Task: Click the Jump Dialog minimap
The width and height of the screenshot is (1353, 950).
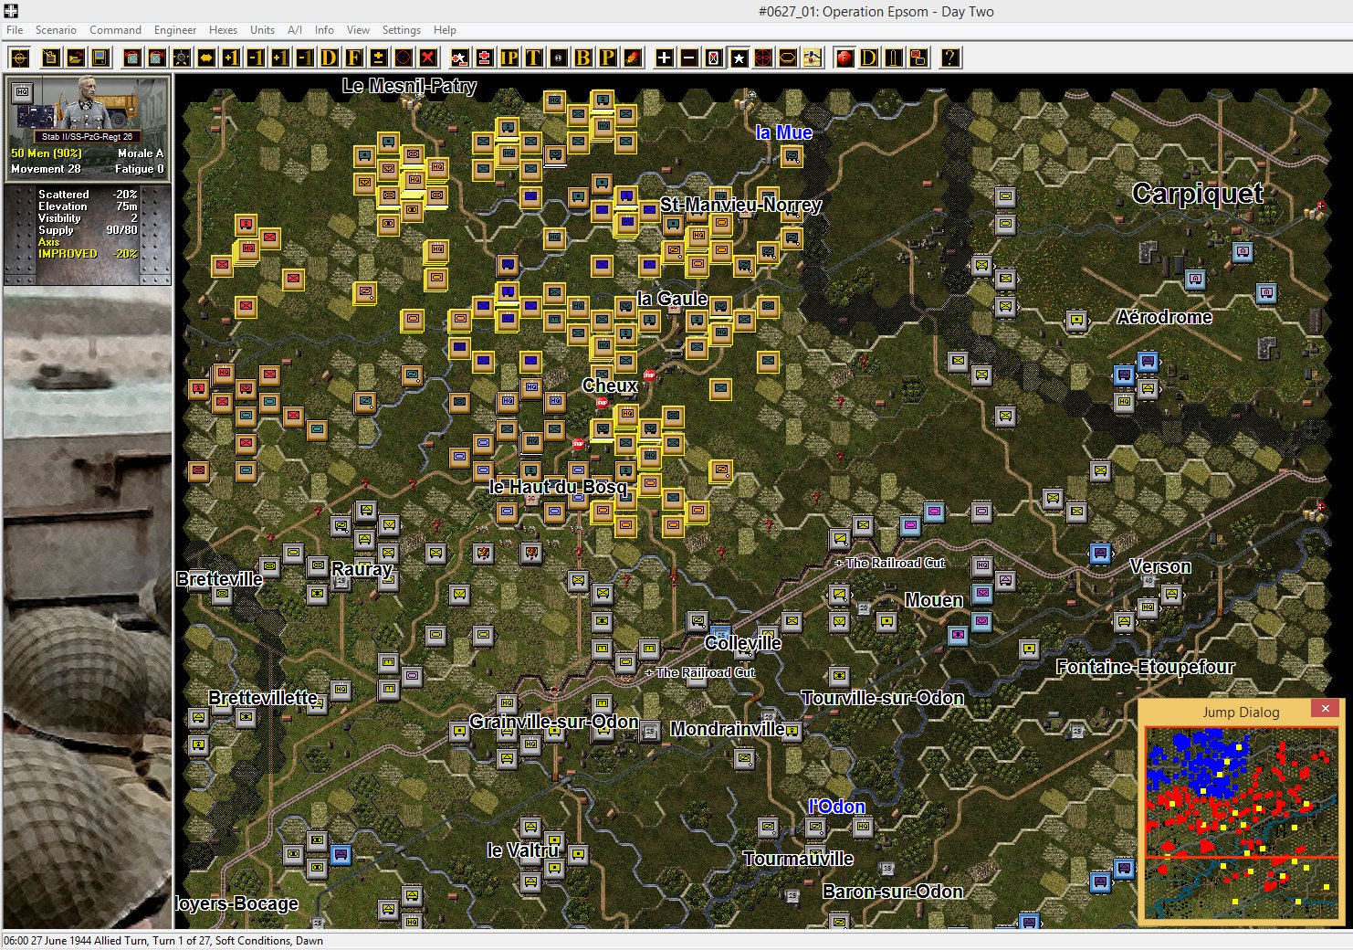Action: click(x=1242, y=822)
